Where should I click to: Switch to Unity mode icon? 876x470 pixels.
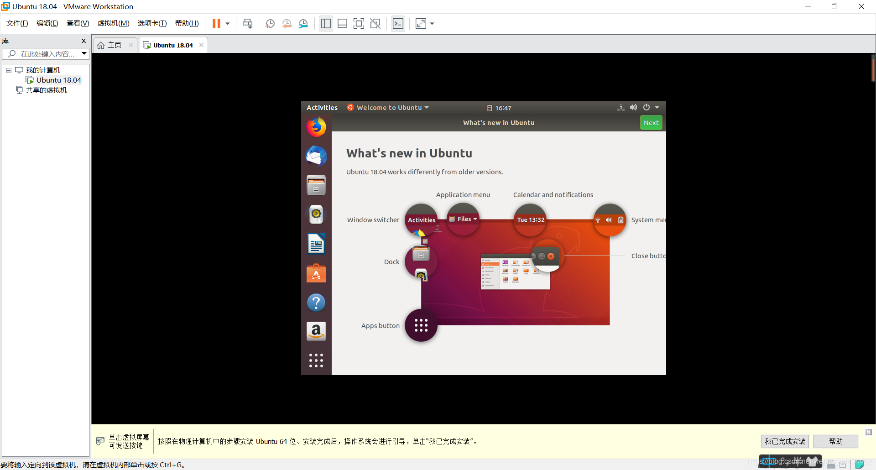tap(375, 24)
